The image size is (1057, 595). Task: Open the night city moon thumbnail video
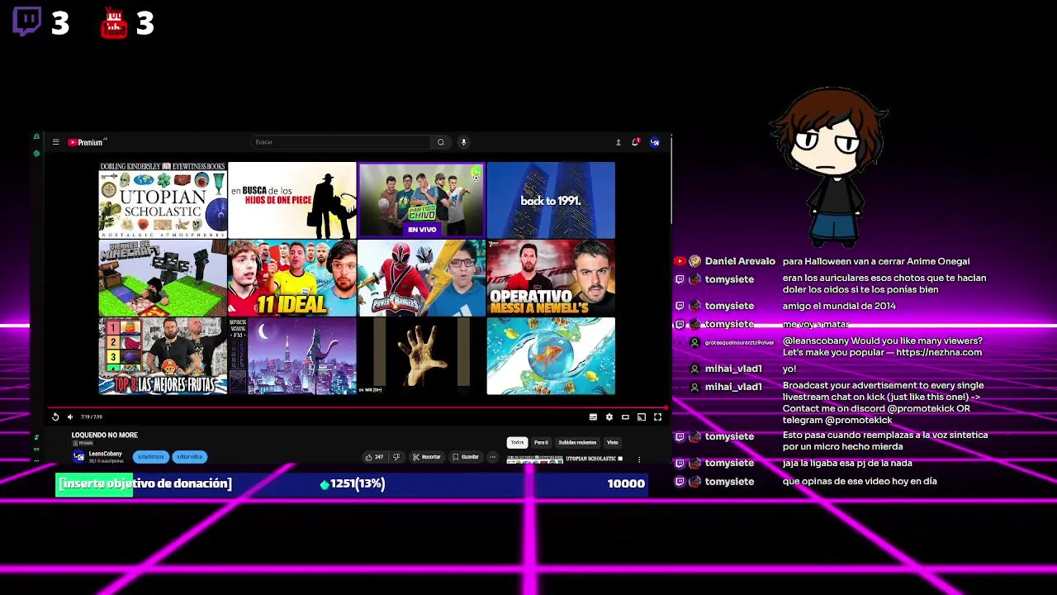click(292, 355)
